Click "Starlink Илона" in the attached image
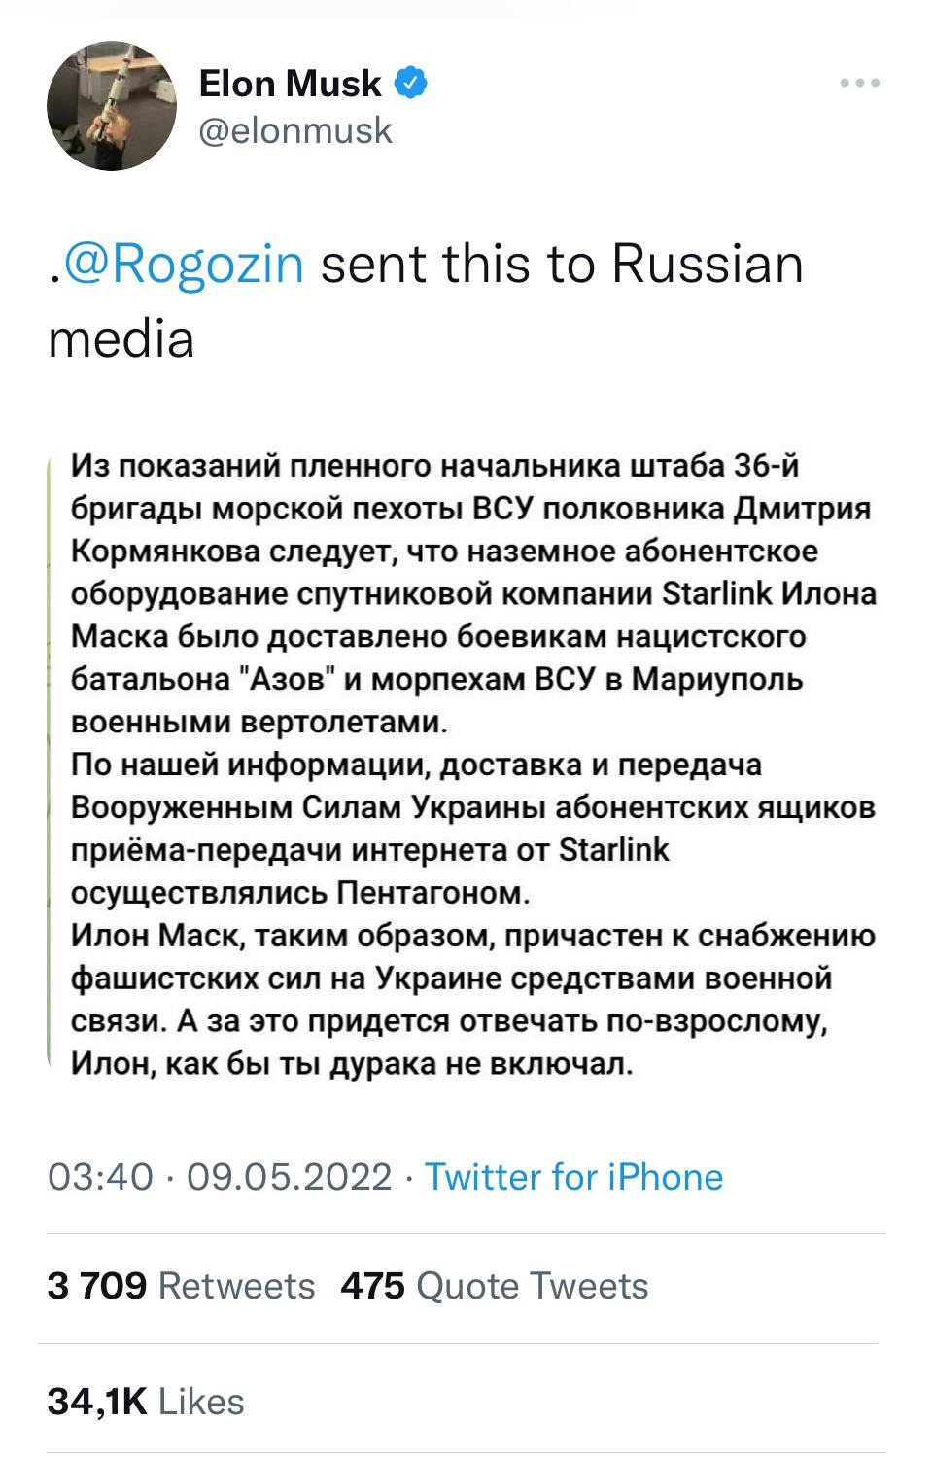Viewport: 933px width, 1459px height. pyautogui.click(x=769, y=593)
